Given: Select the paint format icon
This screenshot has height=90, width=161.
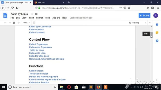Looking at the screenshot, I should [x=18, y=23].
